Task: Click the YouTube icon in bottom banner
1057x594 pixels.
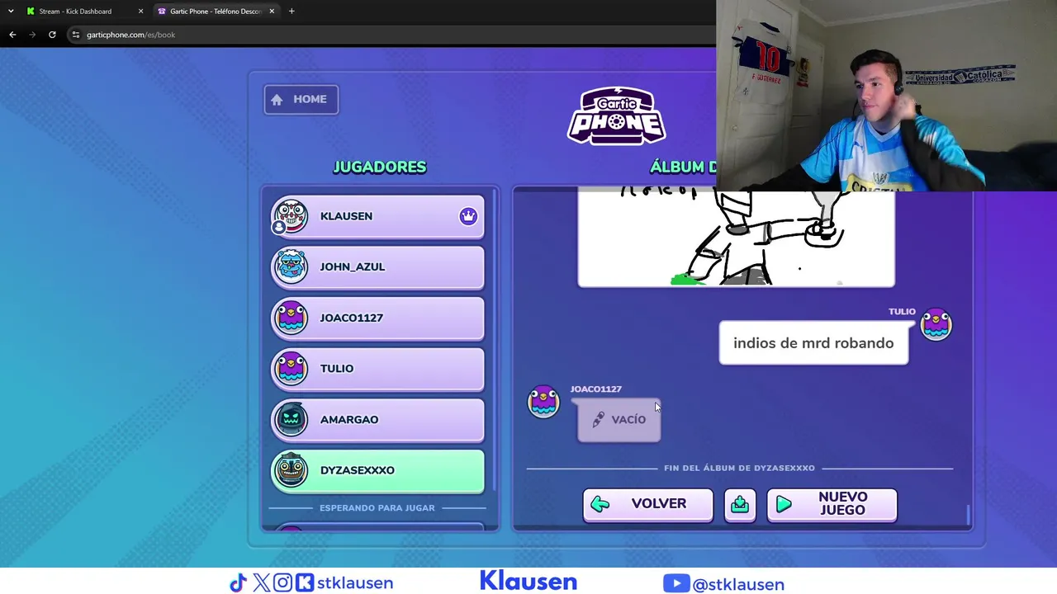Action: pos(675,584)
